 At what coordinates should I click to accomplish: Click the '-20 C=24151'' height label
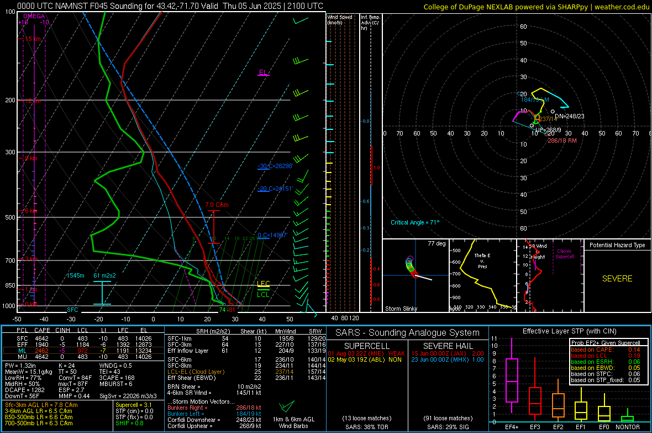point(275,189)
